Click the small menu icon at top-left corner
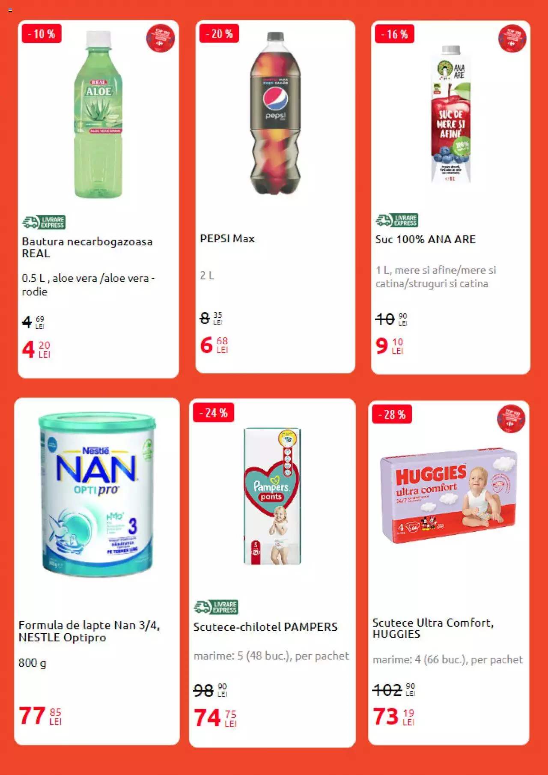The width and height of the screenshot is (548, 775). tap(10, 10)
